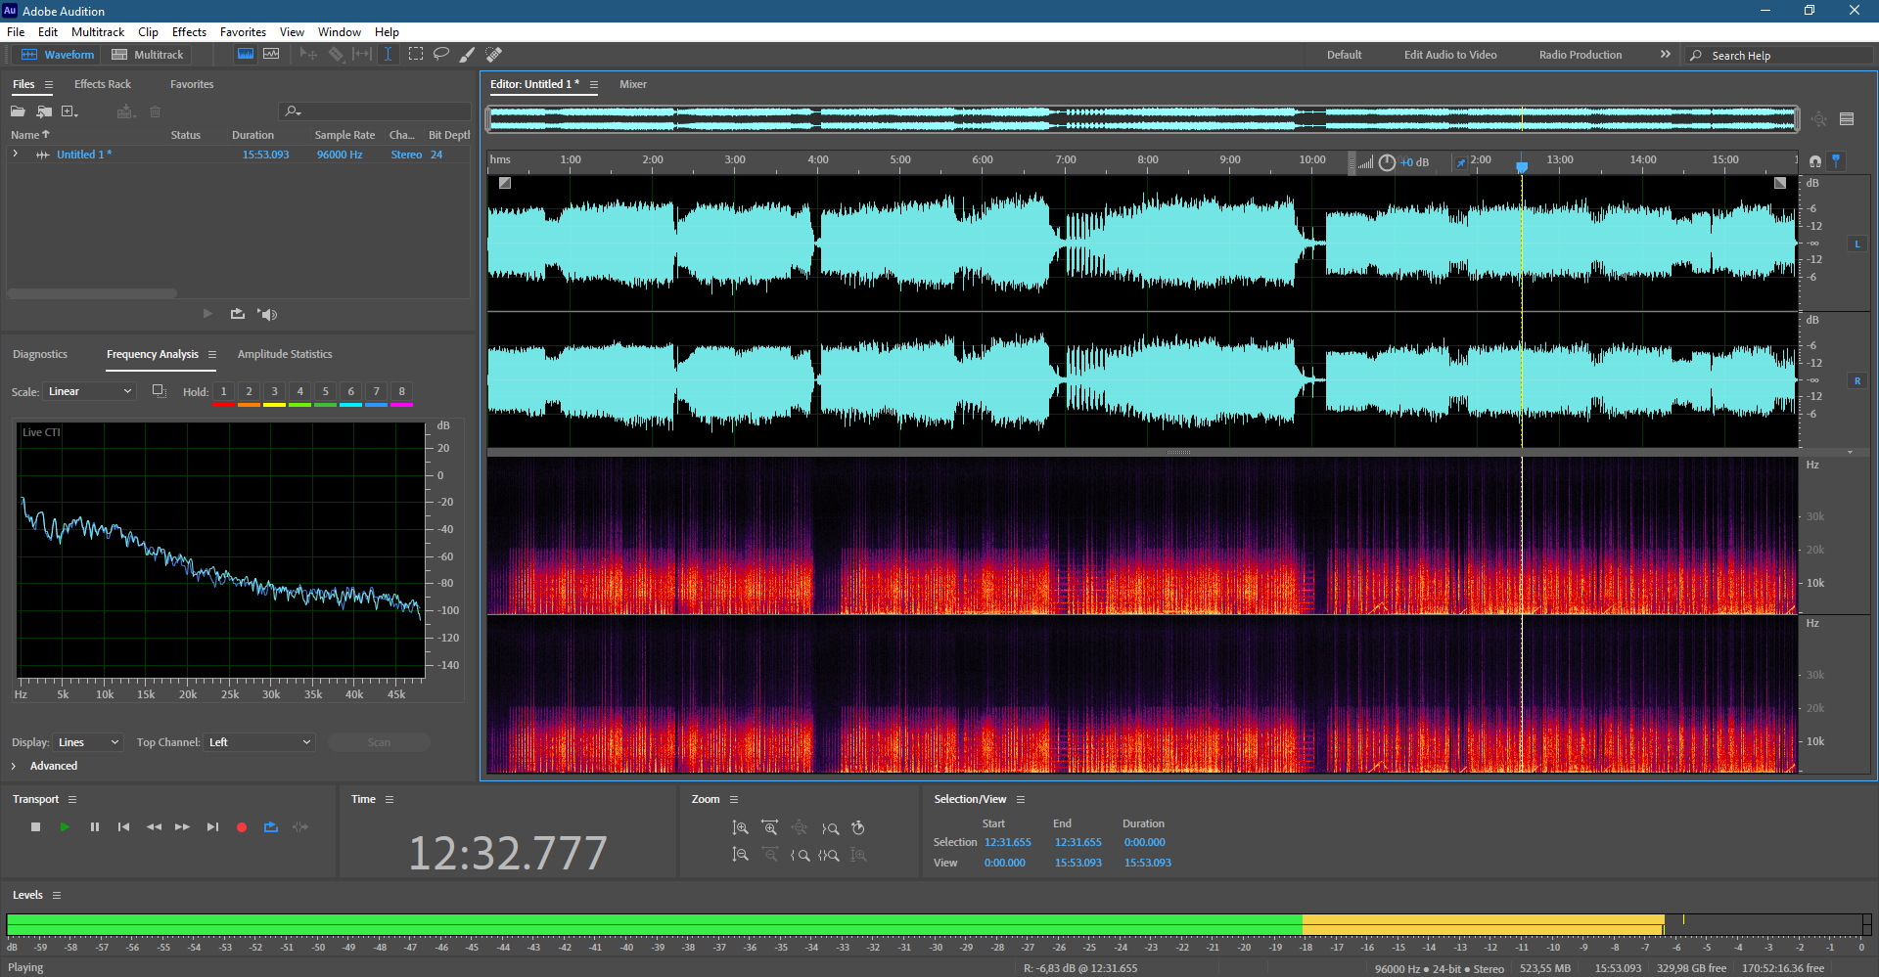Select the Time Selection tool
This screenshot has height=977, width=1879.
tap(389, 55)
